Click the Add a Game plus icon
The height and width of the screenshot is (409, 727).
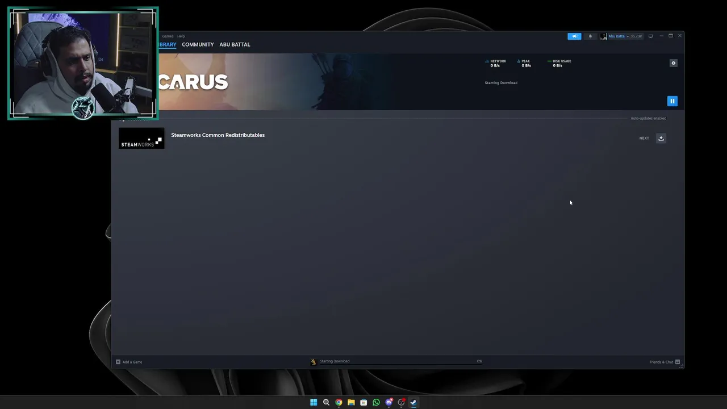point(118,362)
